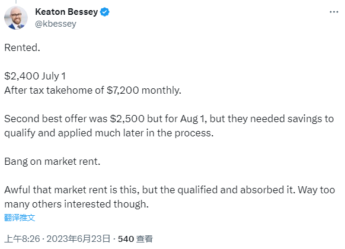Image resolution: width=345 pixels, height=249 pixels.
Task: Select the "Awful that market rent is this" line
Action: coord(170,190)
